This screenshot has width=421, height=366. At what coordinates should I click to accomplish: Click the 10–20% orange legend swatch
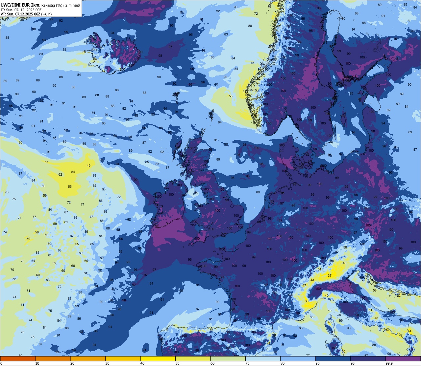pos(53,358)
